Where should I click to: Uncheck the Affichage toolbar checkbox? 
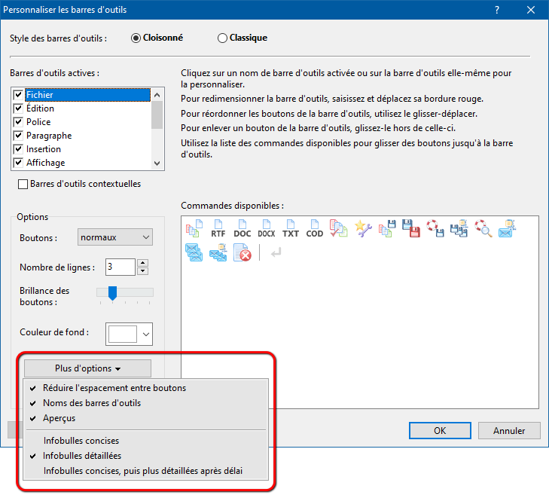click(18, 163)
